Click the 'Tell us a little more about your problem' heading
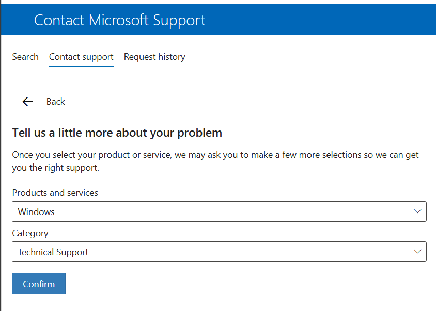This screenshot has height=311, width=436. pos(117,133)
